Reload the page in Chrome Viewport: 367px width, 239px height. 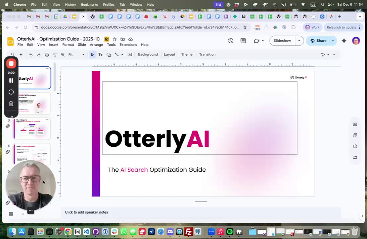(x=26, y=27)
